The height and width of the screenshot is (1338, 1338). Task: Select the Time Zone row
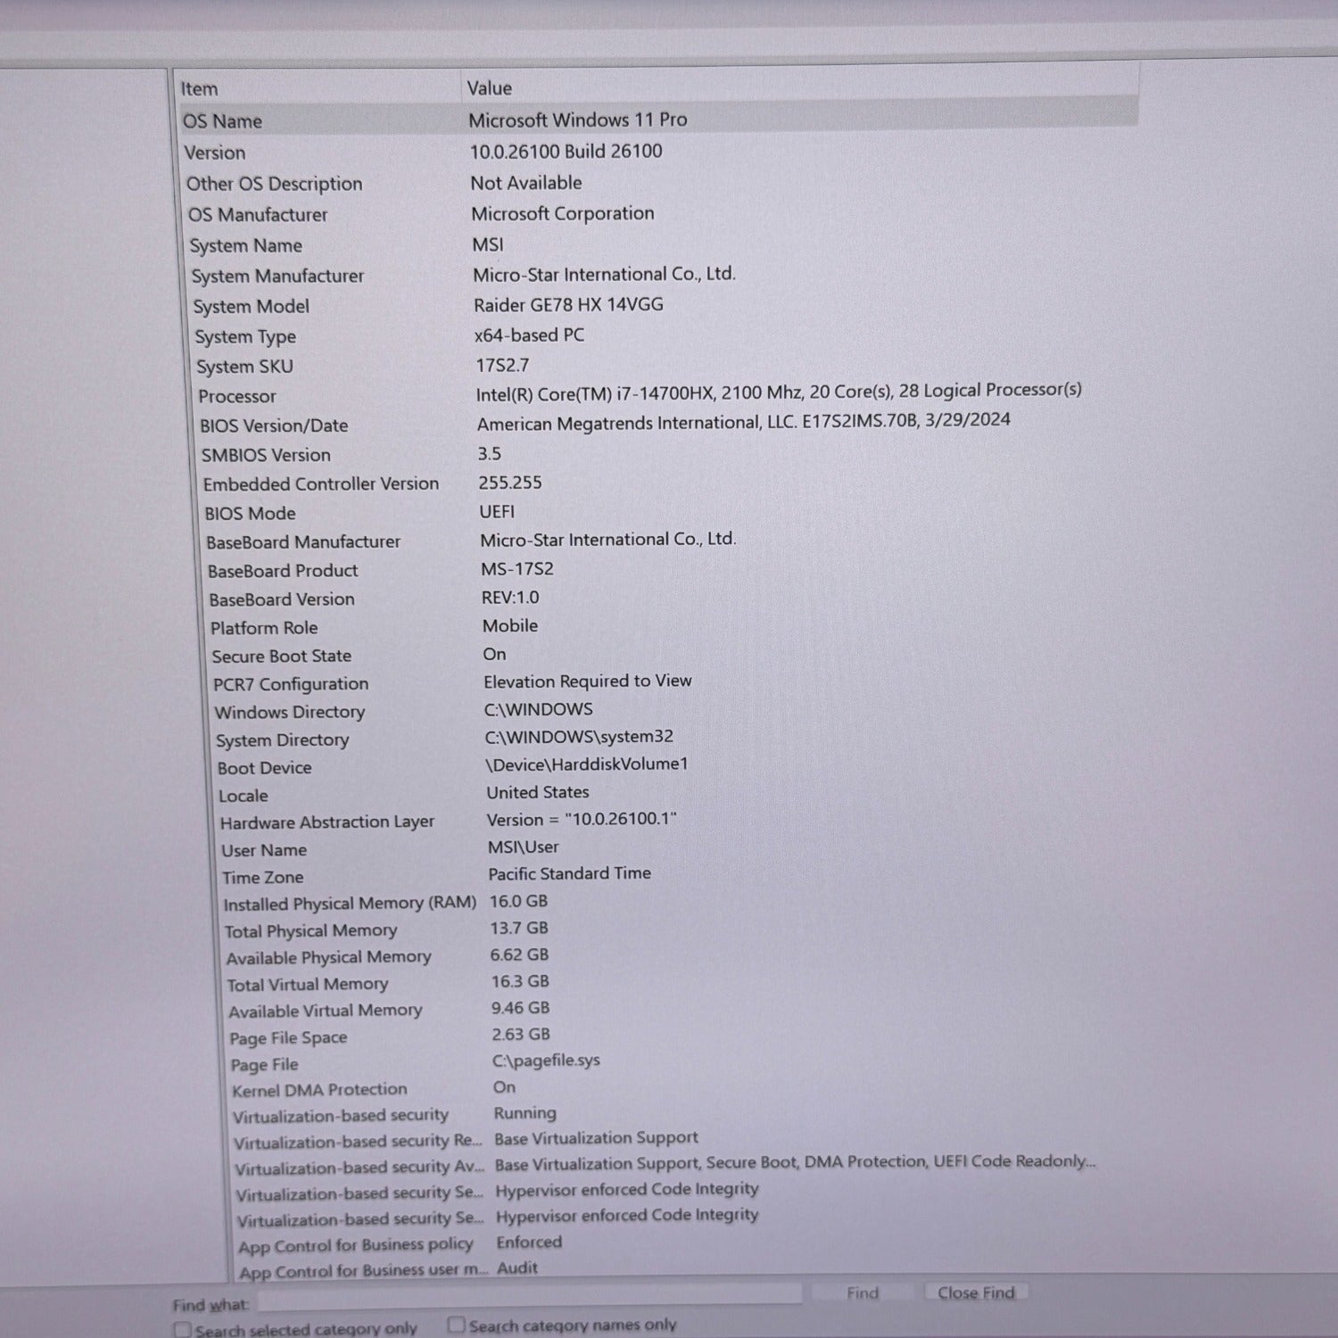(x=263, y=878)
